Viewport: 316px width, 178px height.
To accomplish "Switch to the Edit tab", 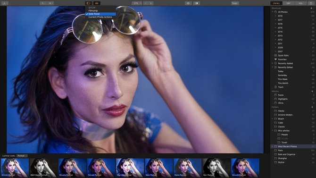I will [288, 3].
